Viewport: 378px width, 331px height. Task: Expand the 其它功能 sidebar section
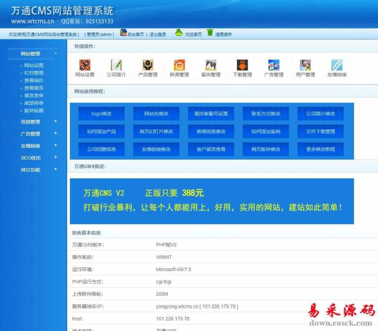pyautogui.click(x=39, y=170)
